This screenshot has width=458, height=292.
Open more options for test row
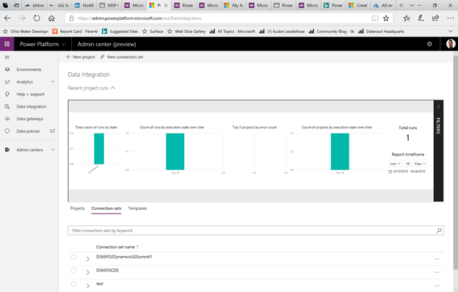point(437,285)
